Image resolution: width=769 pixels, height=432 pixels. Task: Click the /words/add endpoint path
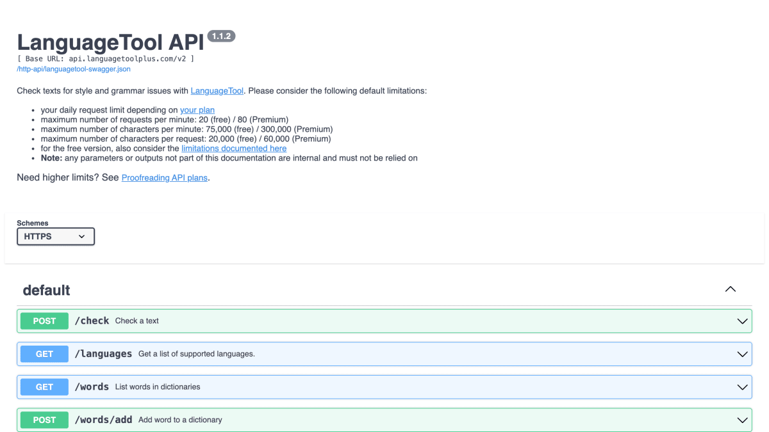[103, 420]
